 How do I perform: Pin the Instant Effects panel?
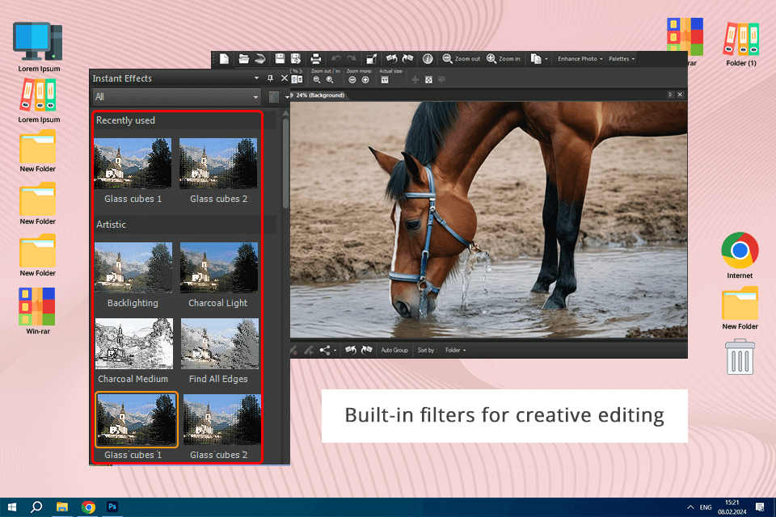coord(270,78)
